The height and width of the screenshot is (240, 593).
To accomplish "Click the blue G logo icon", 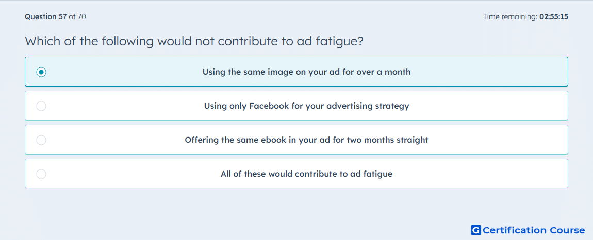I will (476, 230).
